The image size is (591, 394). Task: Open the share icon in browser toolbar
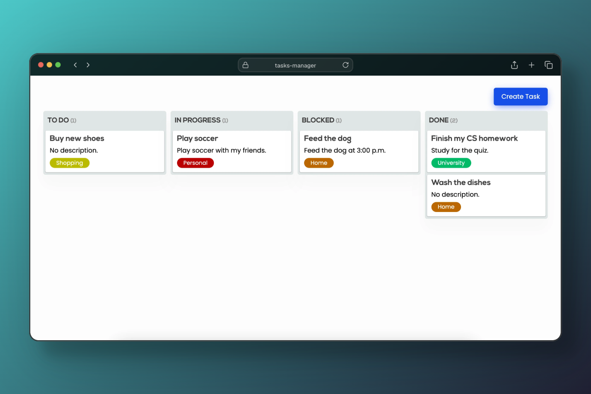(514, 65)
